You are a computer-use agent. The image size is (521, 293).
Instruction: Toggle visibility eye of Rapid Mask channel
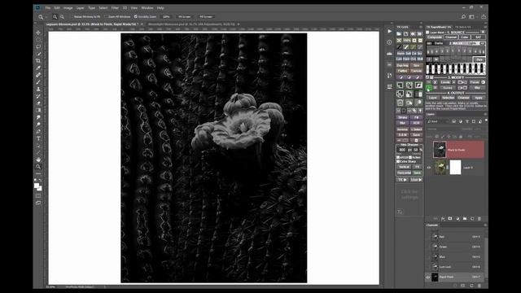click(x=428, y=277)
